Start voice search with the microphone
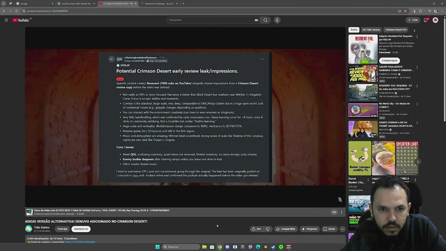 (x=277, y=20)
